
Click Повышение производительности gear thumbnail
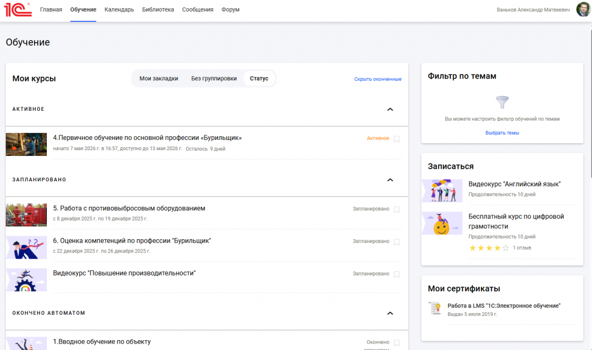27,280
